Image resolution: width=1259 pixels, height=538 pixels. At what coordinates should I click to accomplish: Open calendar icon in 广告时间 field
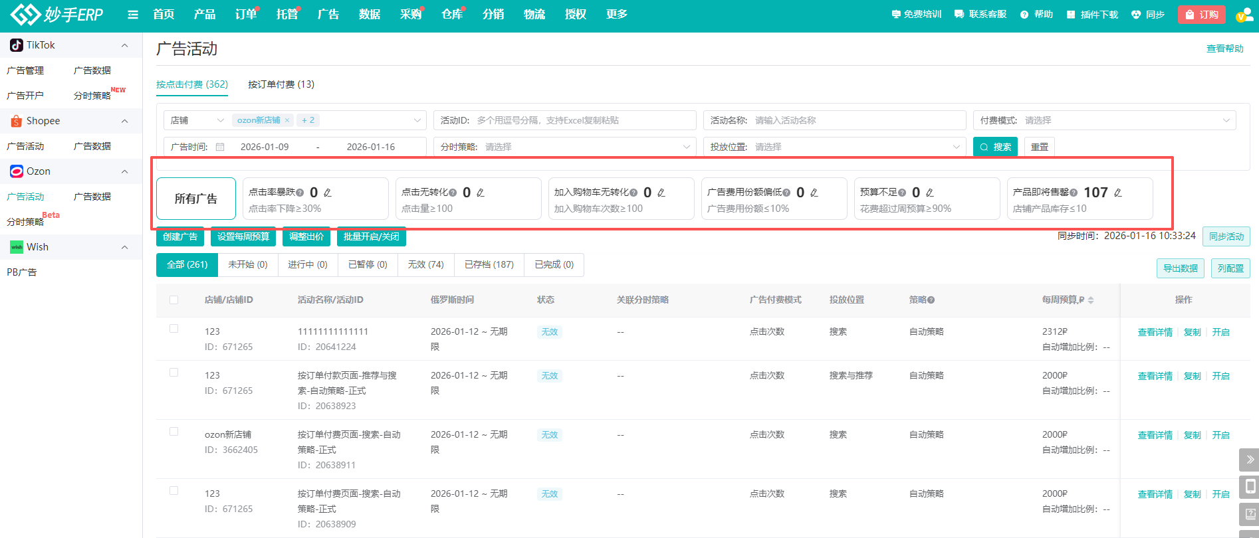point(220,147)
